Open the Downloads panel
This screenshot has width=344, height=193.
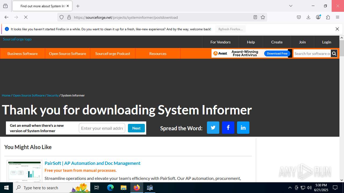(x=309, y=17)
